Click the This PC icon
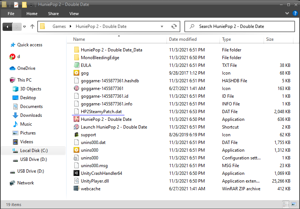The width and height of the screenshot is (300, 209). point(12,80)
